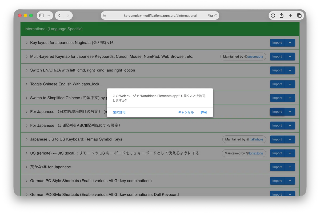The image size is (320, 214).
Task: Click text Japanese JIS to US Keyboard: Remap Symbol Keys
Action: tap(76, 139)
